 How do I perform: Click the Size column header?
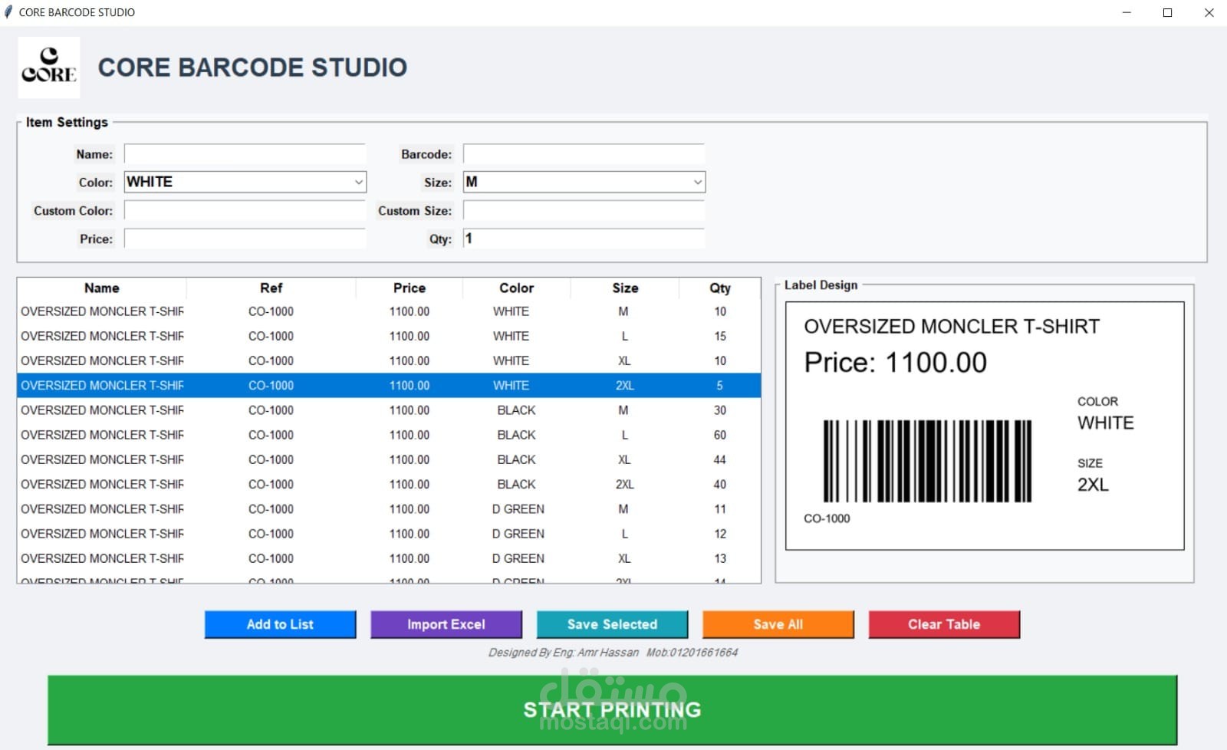pos(625,288)
